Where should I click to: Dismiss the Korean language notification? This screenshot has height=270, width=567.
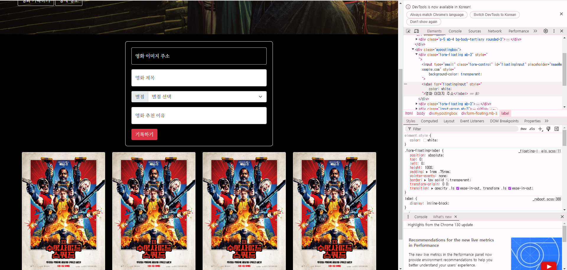[x=561, y=14]
